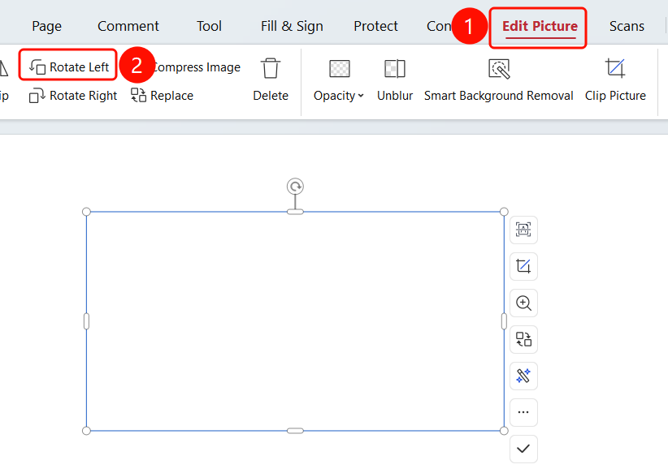Click the circular rotation handle above image

point(295,187)
